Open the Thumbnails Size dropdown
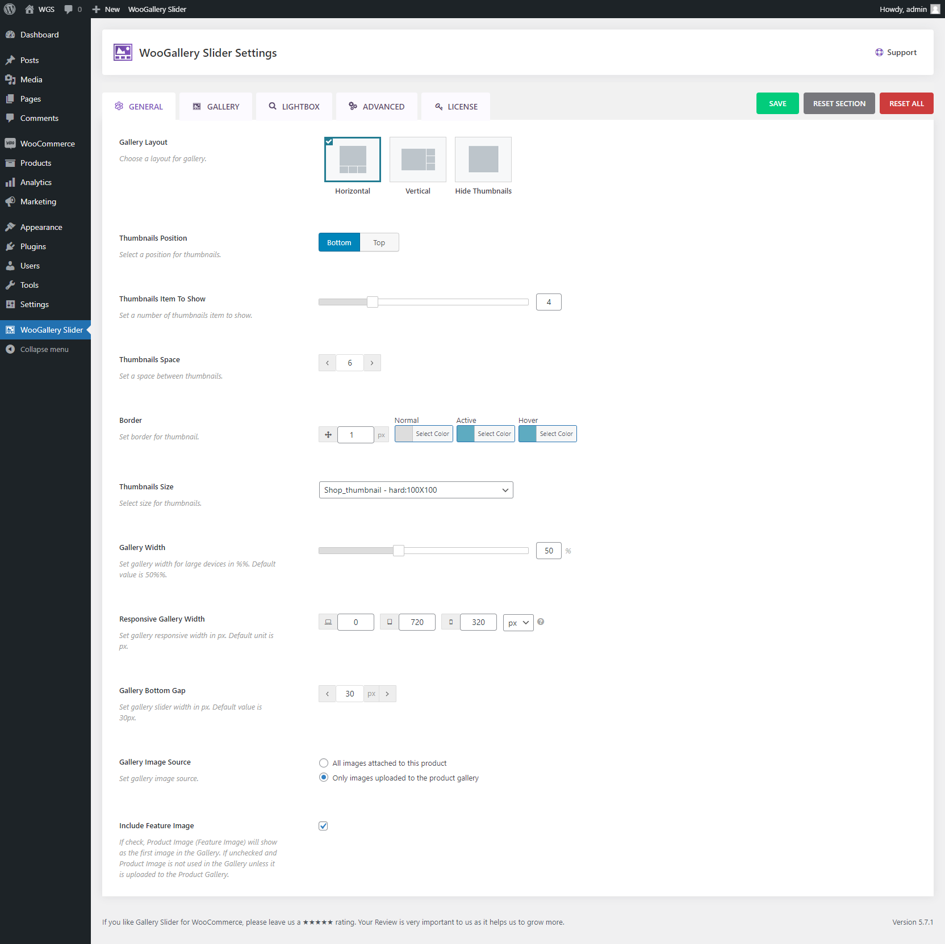The height and width of the screenshot is (944, 945). (416, 490)
